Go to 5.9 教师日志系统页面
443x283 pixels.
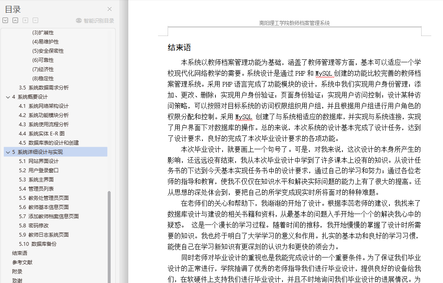point(44,235)
